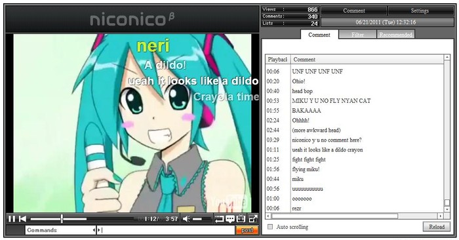
Task: Adjust the volume slider
Action: [201, 219]
